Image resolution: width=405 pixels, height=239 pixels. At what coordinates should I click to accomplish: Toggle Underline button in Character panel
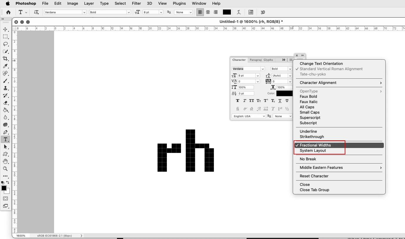pos(280,101)
